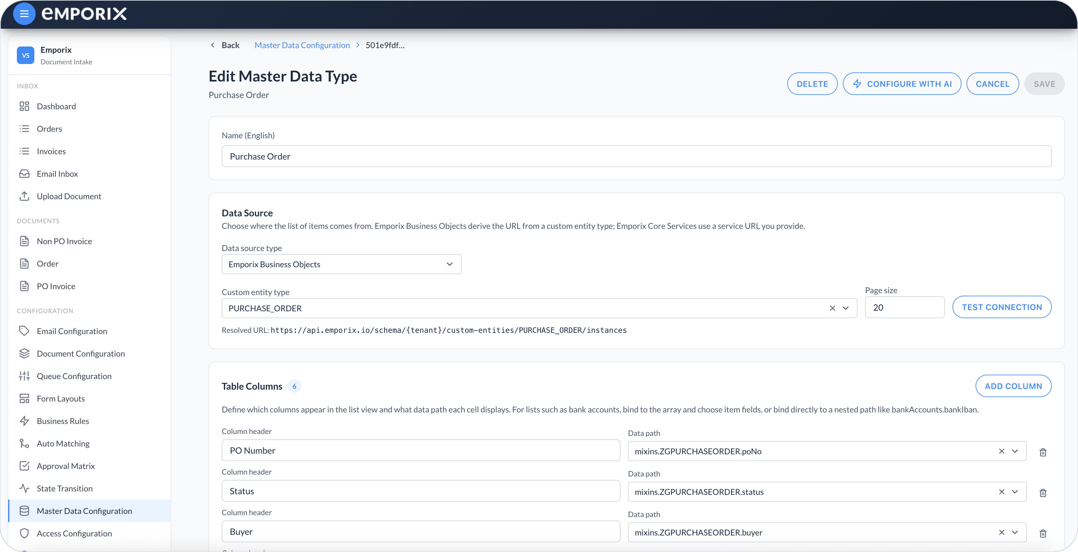Delete the Status column row
The width and height of the screenshot is (1078, 552).
pos(1043,493)
